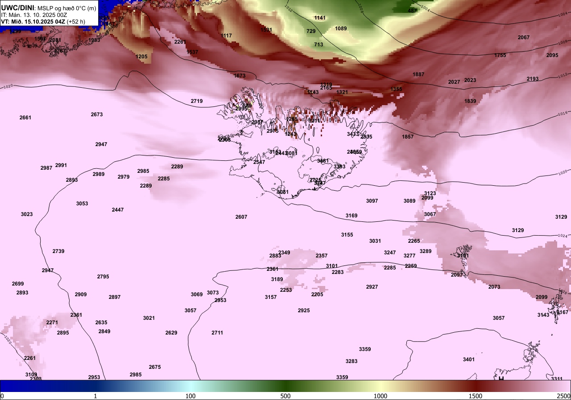
Task: Click the height value 1839
Action: click(470, 101)
